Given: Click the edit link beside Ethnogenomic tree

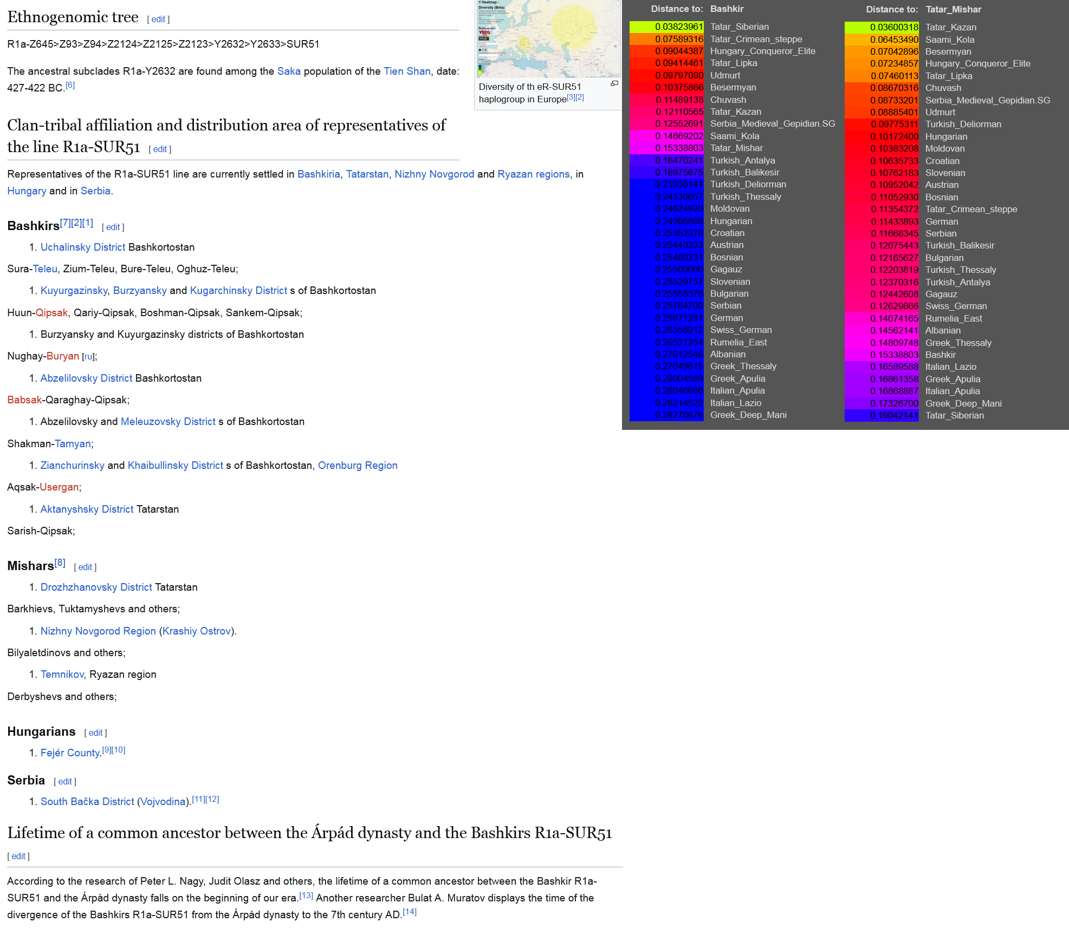Looking at the screenshot, I should [158, 19].
